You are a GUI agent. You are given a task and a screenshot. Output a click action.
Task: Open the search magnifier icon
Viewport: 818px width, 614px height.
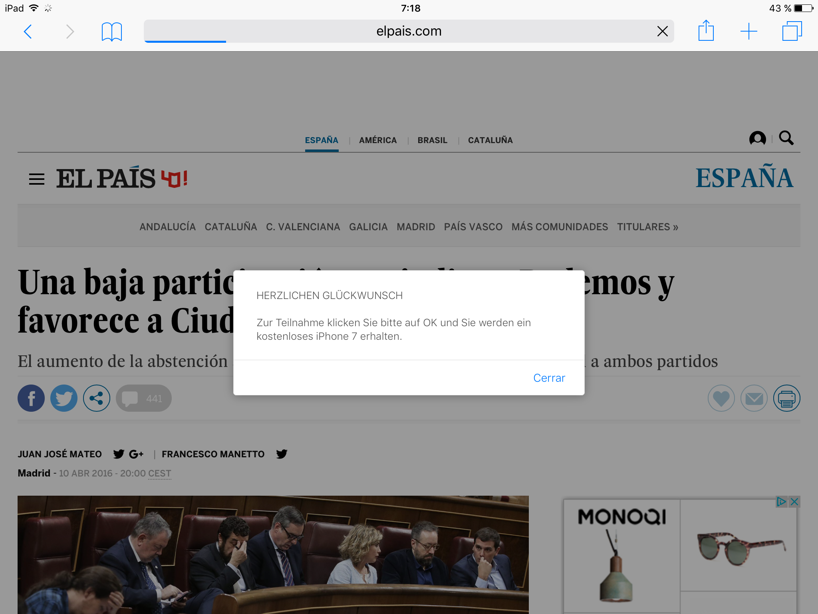click(786, 138)
